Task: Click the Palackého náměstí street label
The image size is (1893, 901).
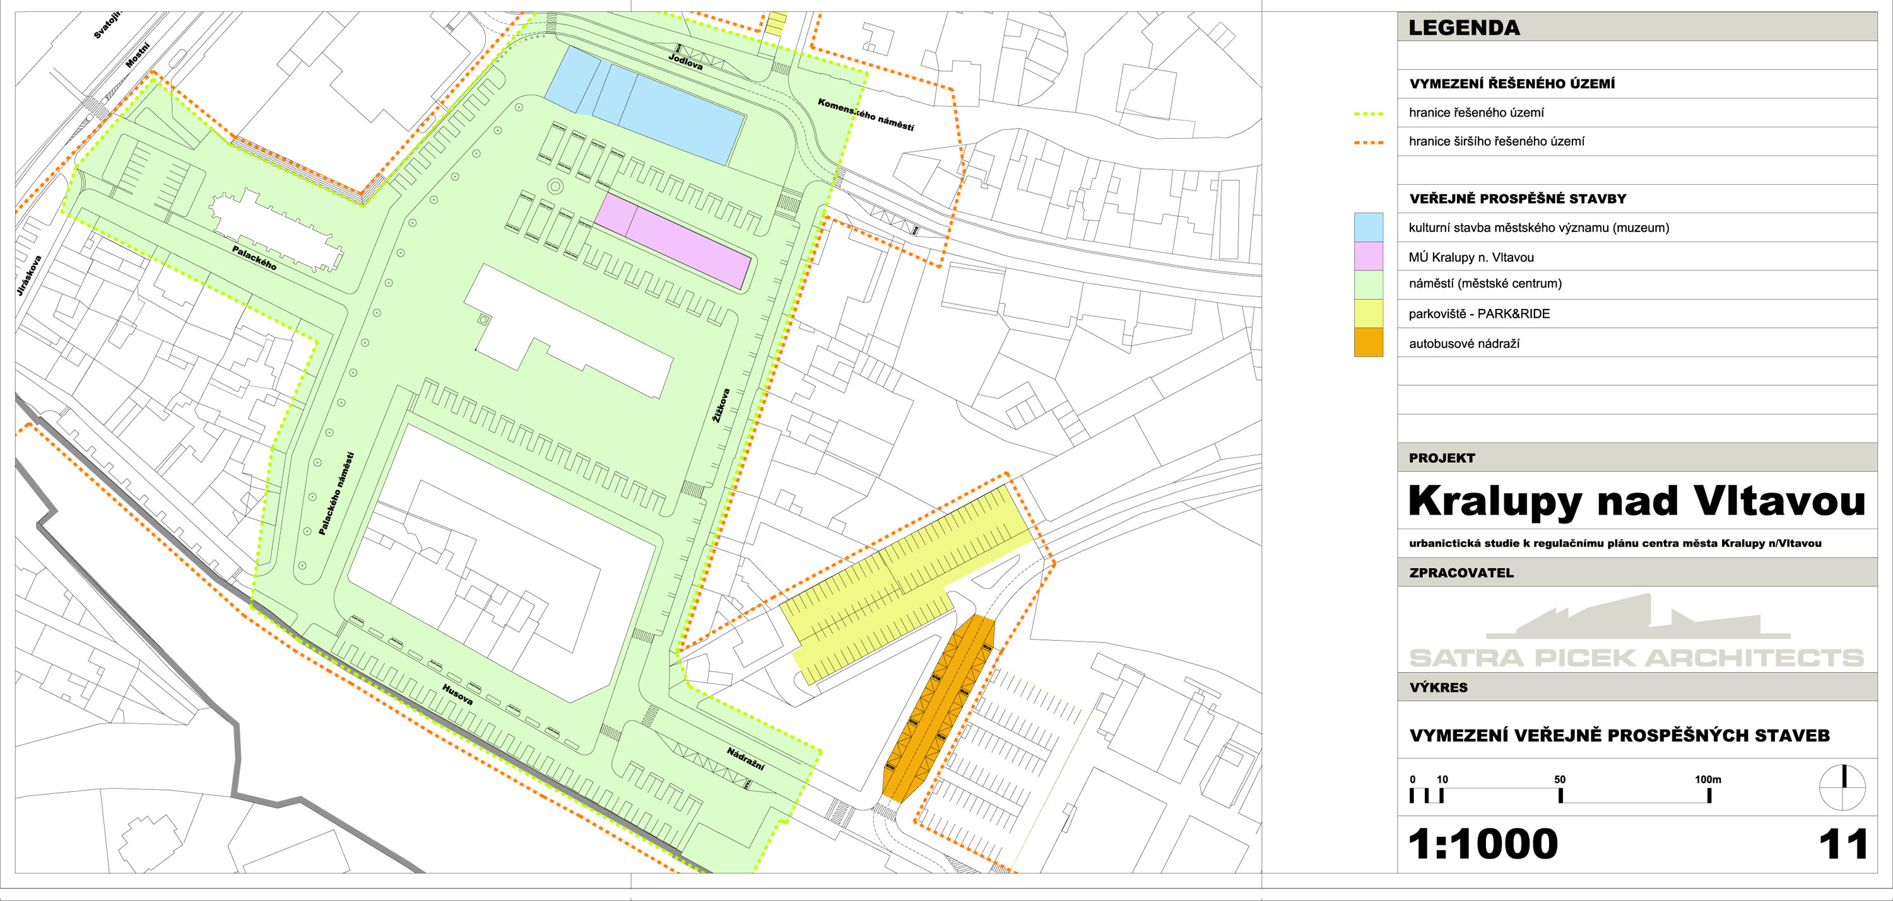Action: pyautogui.click(x=336, y=494)
